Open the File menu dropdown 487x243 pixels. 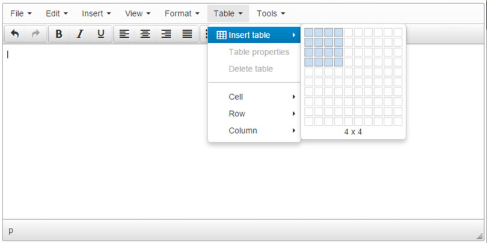point(21,14)
